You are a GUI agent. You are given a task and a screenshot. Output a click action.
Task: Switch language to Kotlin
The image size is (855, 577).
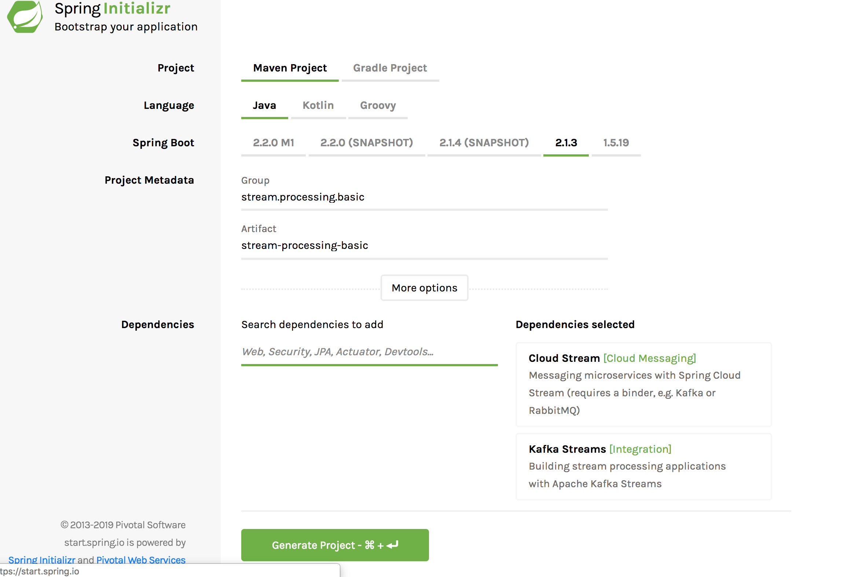click(x=318, y=106)
